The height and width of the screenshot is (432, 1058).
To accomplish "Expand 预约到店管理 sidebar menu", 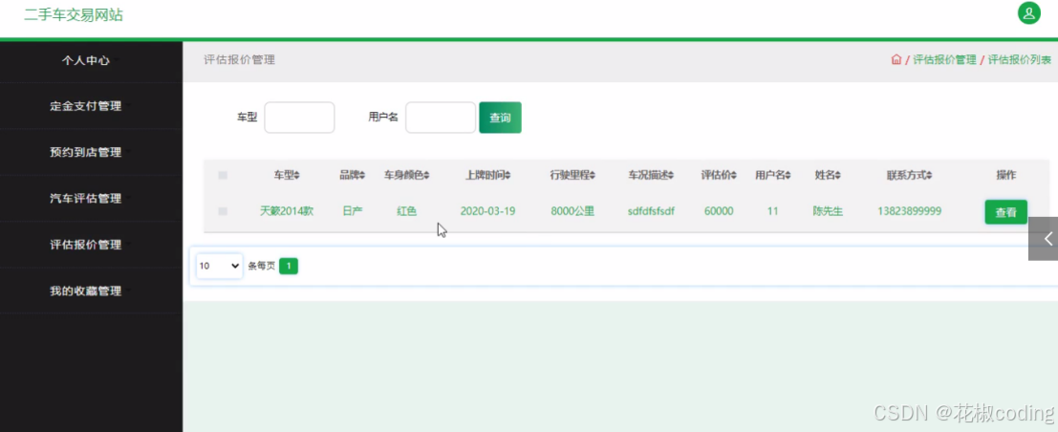I will 91,153.
